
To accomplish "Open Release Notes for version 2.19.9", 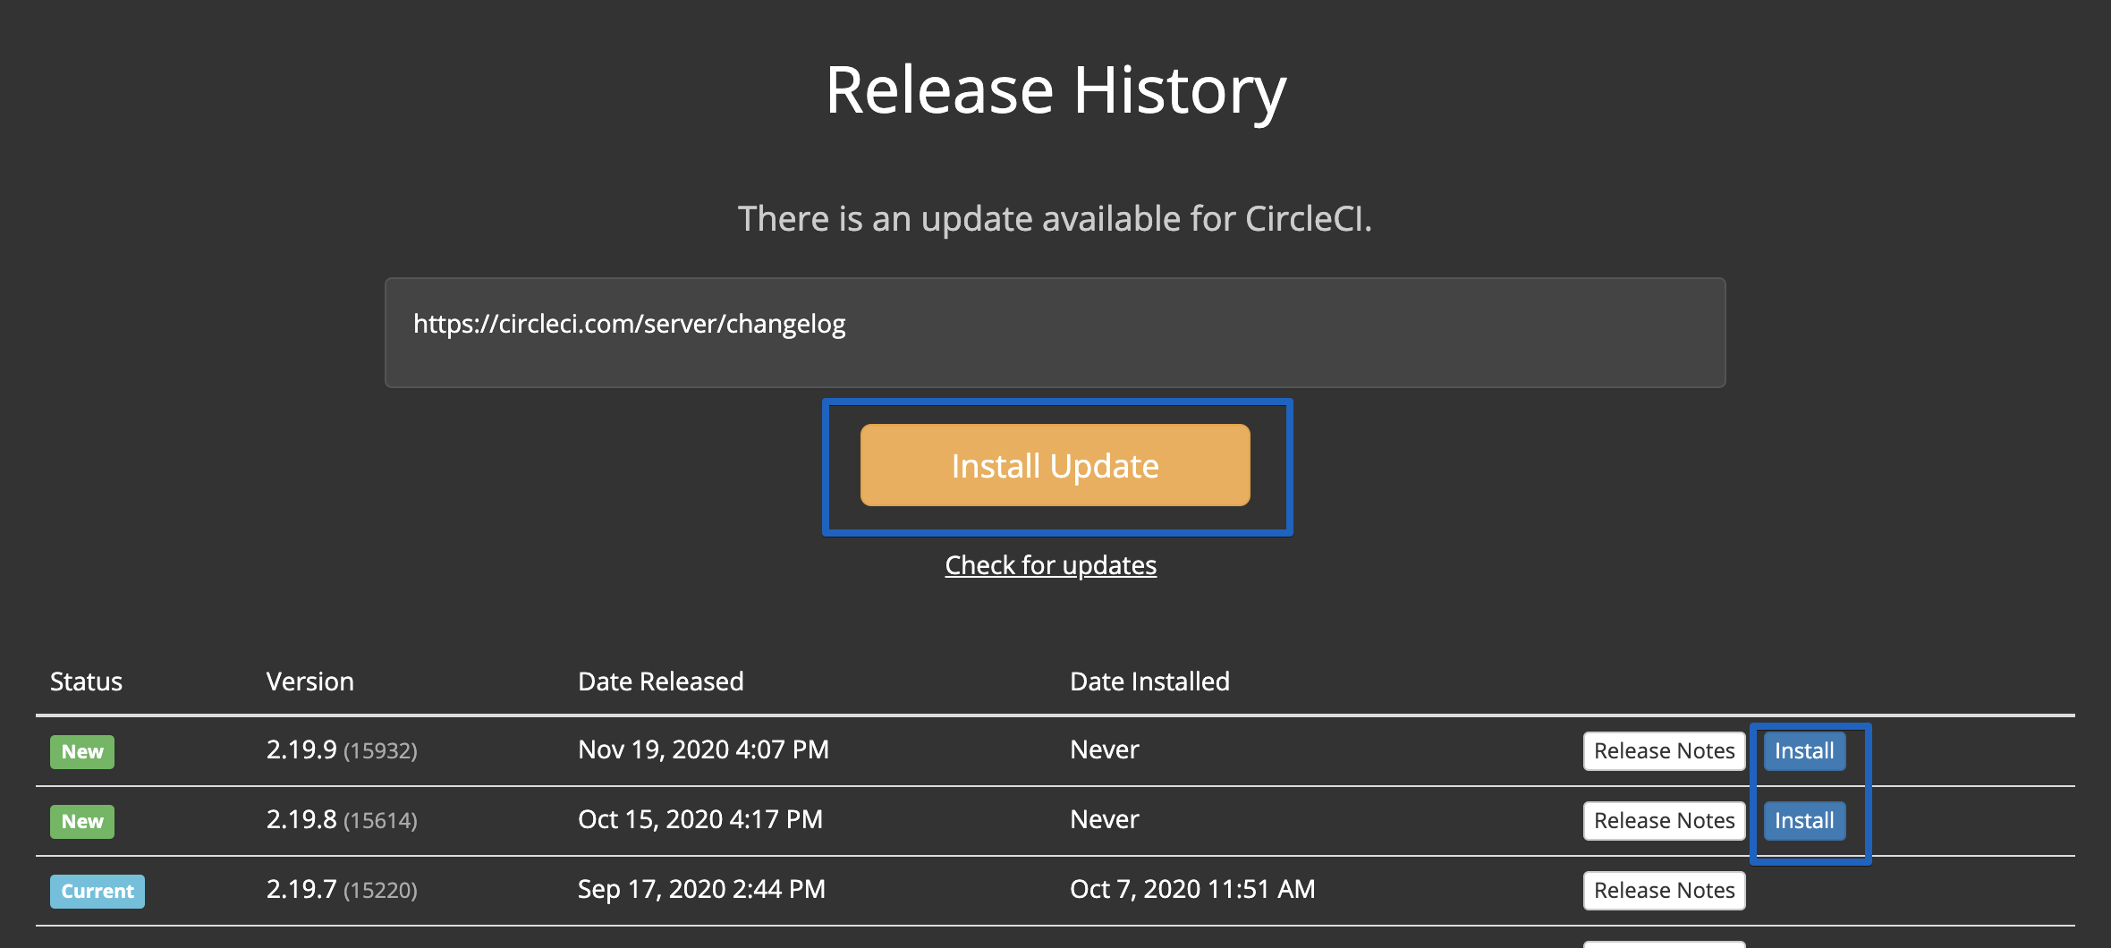I will (x=1664, y=750).
